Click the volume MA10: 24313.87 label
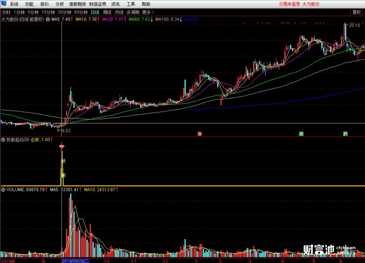Viewport: 365px width, 263px height. click(x=101, y=189)
